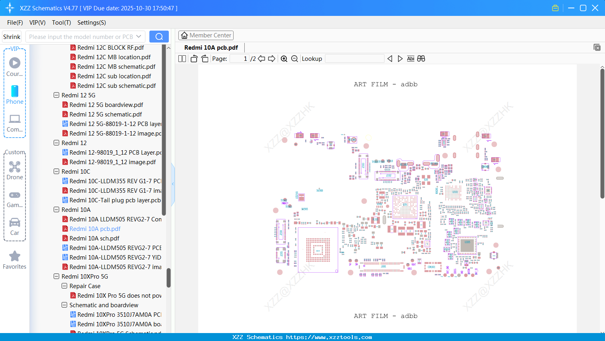605x341 pixels.
Task: Click the Member Center home icon
Action: [184, 35]
